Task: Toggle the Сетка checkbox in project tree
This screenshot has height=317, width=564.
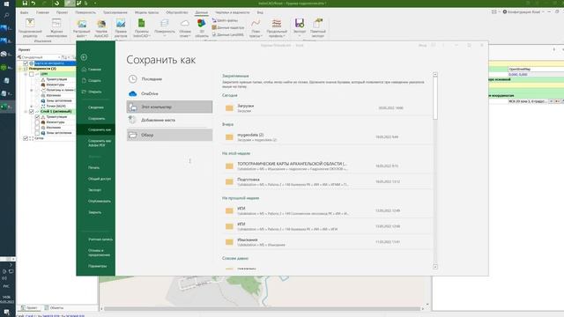Action: pos(26,138)
